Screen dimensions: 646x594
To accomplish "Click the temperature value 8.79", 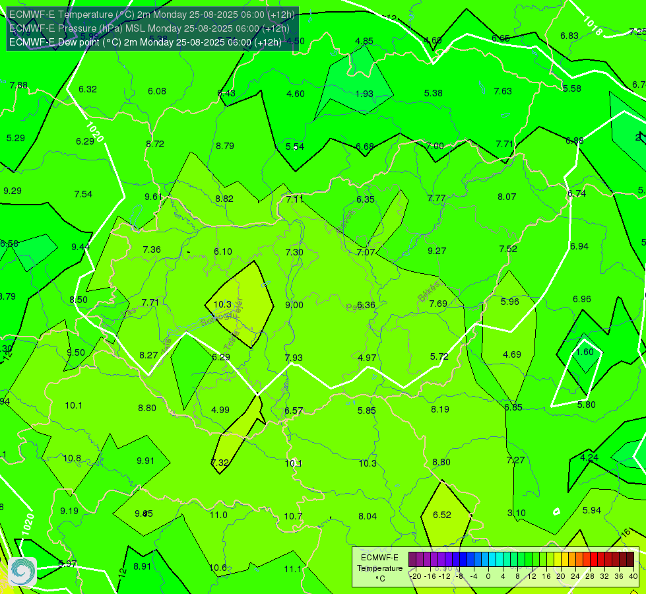I will coord(225,146).
